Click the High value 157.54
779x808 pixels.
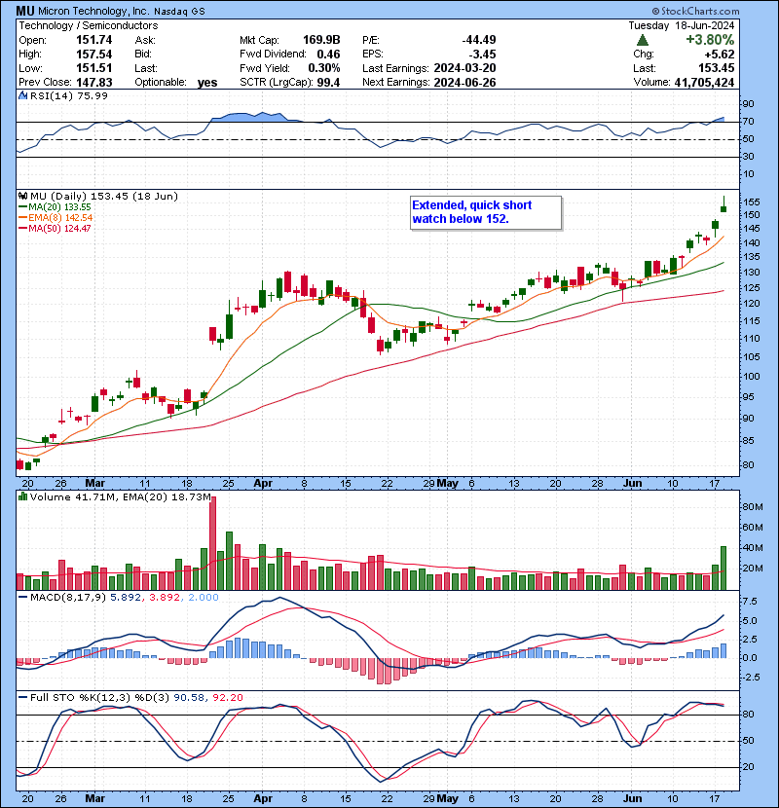(x=93, y=55)
